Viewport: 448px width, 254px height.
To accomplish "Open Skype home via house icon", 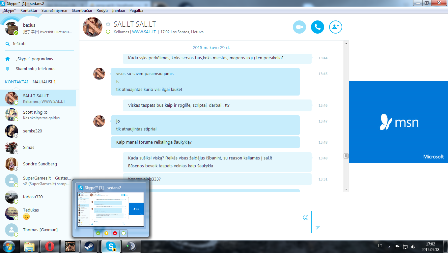I will 8,59.
